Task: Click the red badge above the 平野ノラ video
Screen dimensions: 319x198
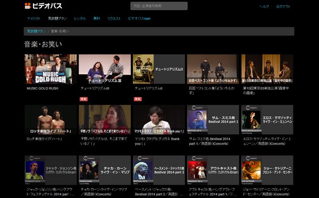Action: point(84,99)
